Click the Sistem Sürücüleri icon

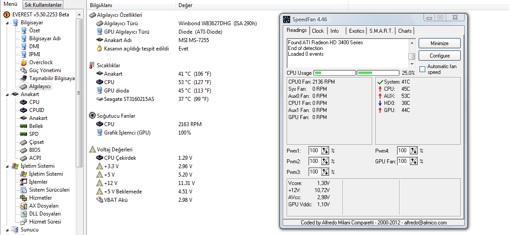click(x=23, y=189)
